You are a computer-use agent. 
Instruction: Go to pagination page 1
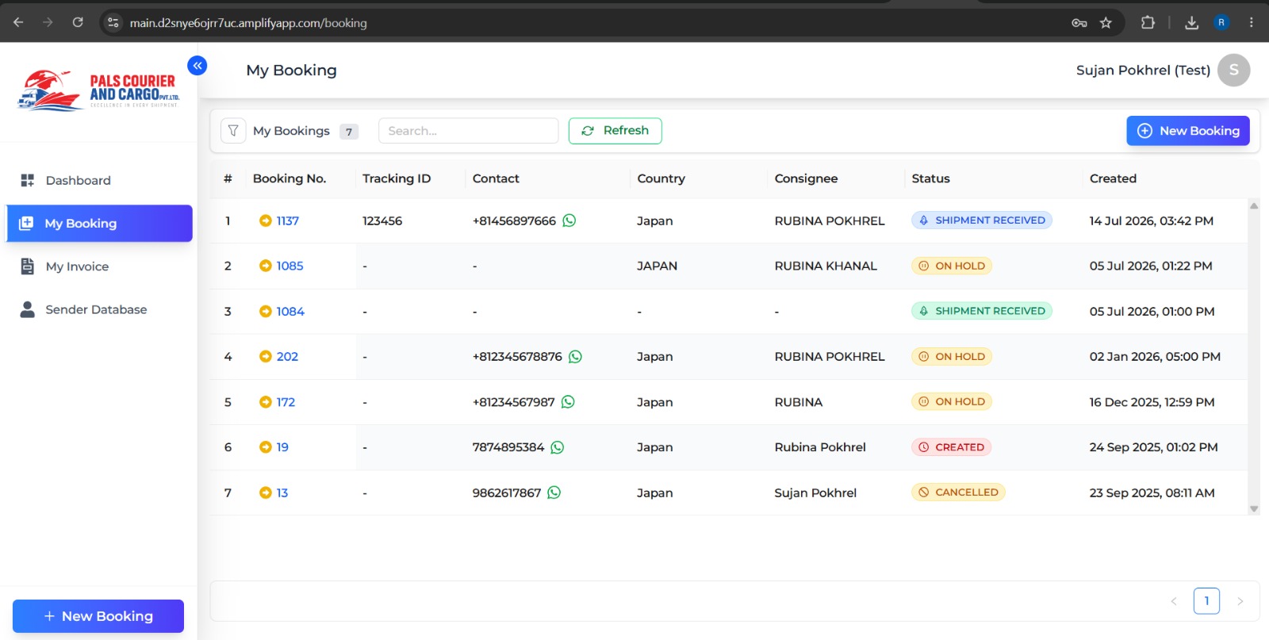click(x=1206, y=601)
